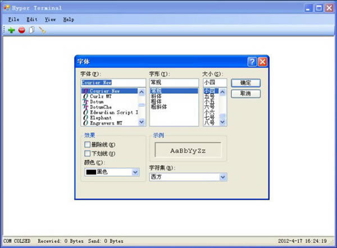Click the green plus connect icon
337x248 pixels.
[12, 30]
